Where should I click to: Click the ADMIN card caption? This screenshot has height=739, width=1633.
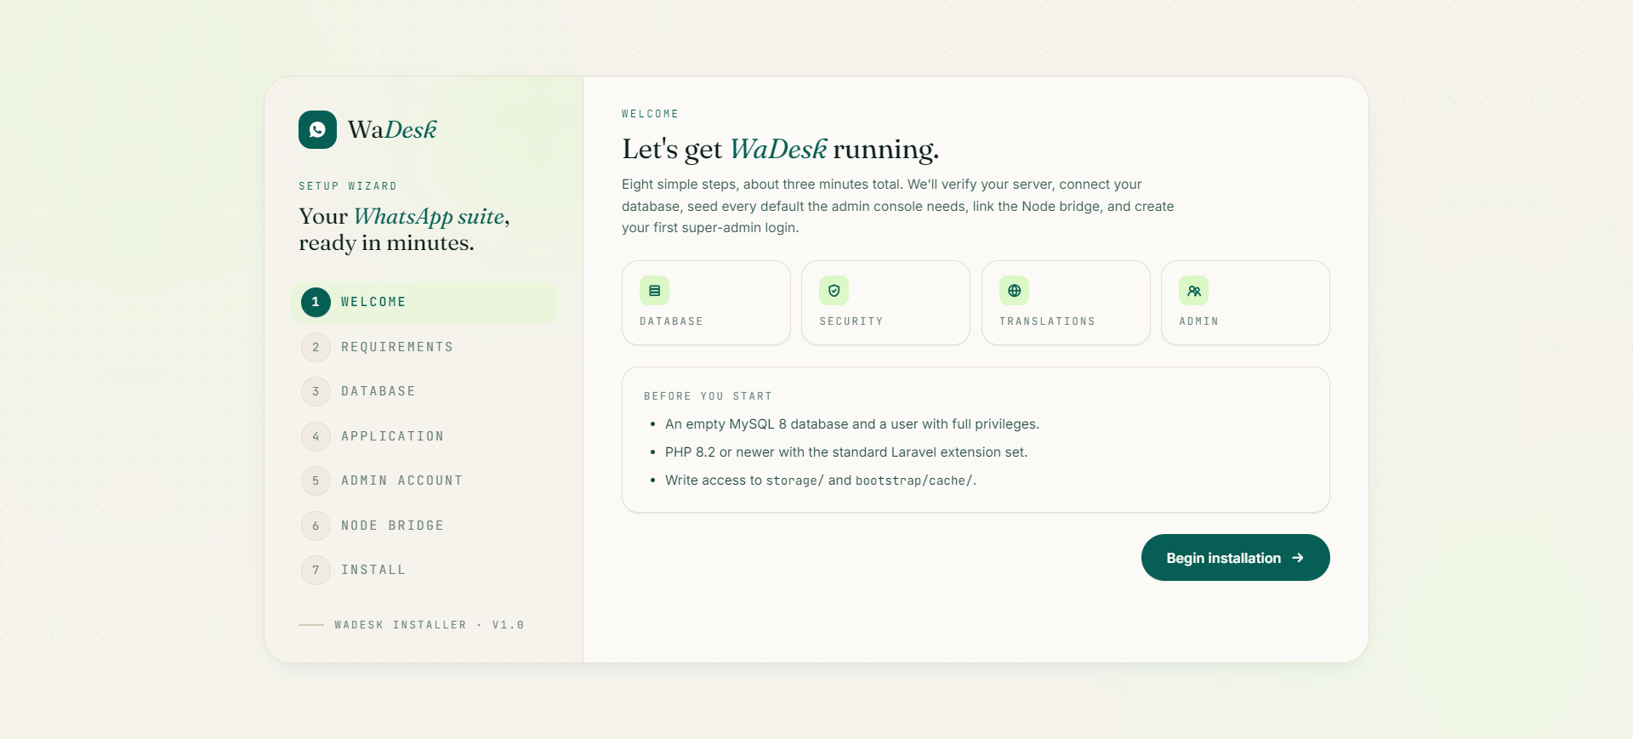(1198, 321)
